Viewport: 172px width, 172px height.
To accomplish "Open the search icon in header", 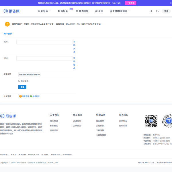I will [x=151, y=11].
